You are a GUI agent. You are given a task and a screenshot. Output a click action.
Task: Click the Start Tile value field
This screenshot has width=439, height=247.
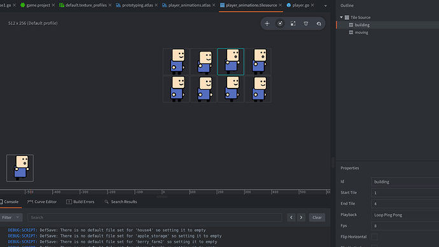pyautogui.click(x=405, y=193)
